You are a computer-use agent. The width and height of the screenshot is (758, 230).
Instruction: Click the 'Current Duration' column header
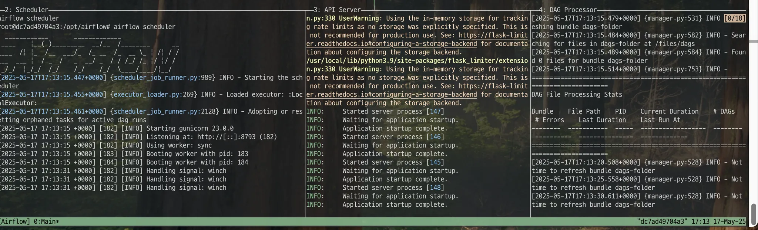coord(669,112)
